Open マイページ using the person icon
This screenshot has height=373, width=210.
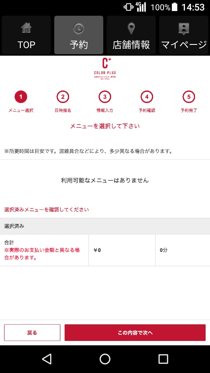[184, 28]
